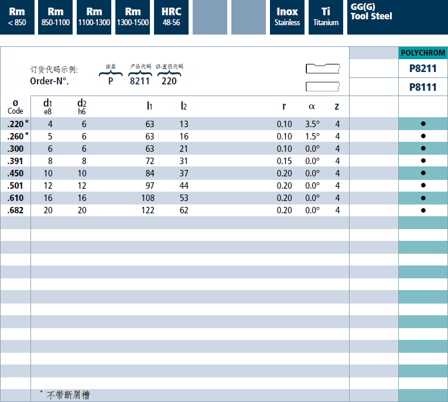This screenshot has height=402, width=448.
Task: Click l1 value 97 in .501 row
Action: click(x=150, y=186)
